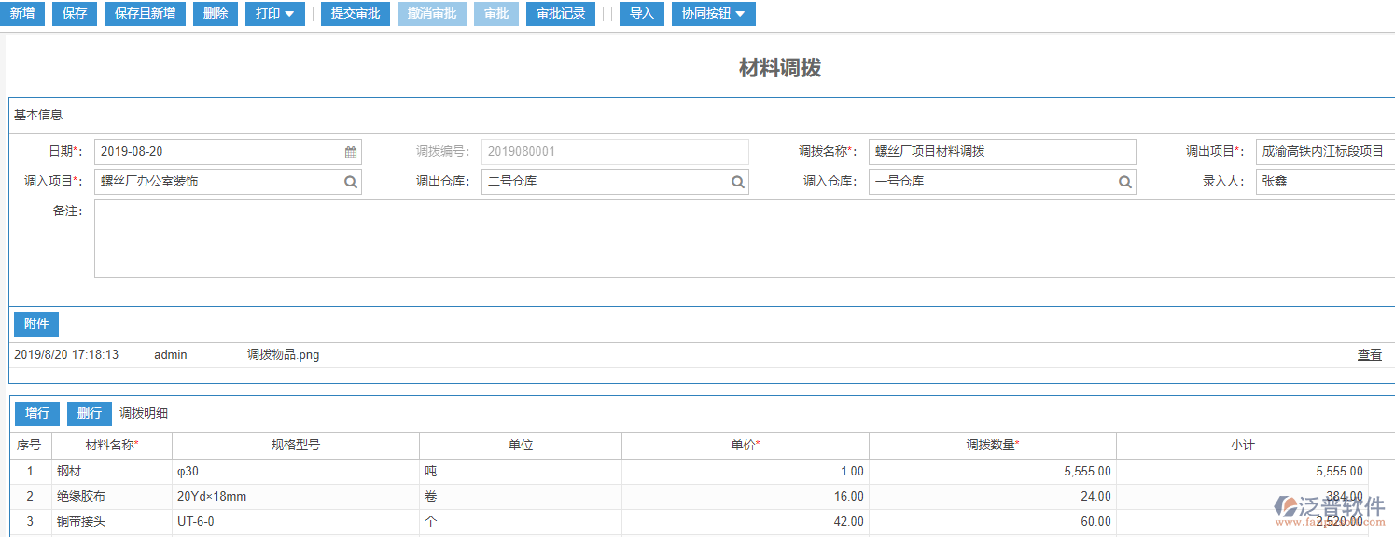Click the 保存且新增 button
This screenshot has height=537, width=1395.
(x=144, y=13)
